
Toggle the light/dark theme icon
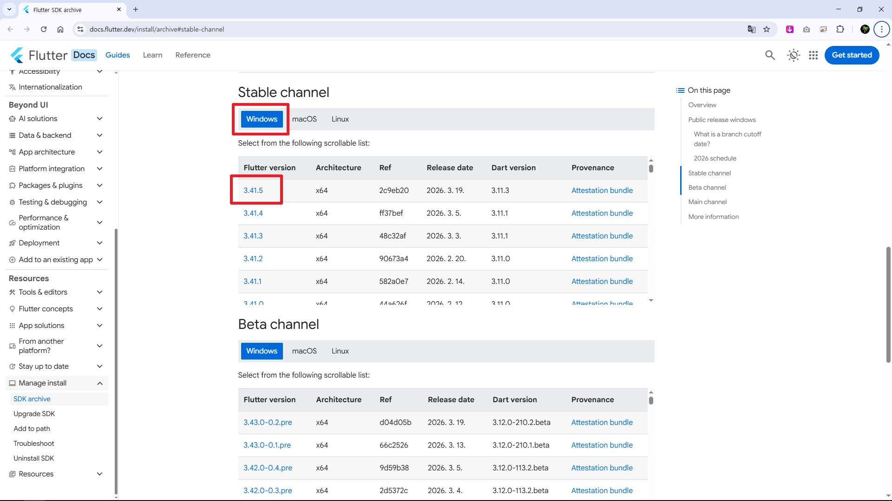click(794, 55)
